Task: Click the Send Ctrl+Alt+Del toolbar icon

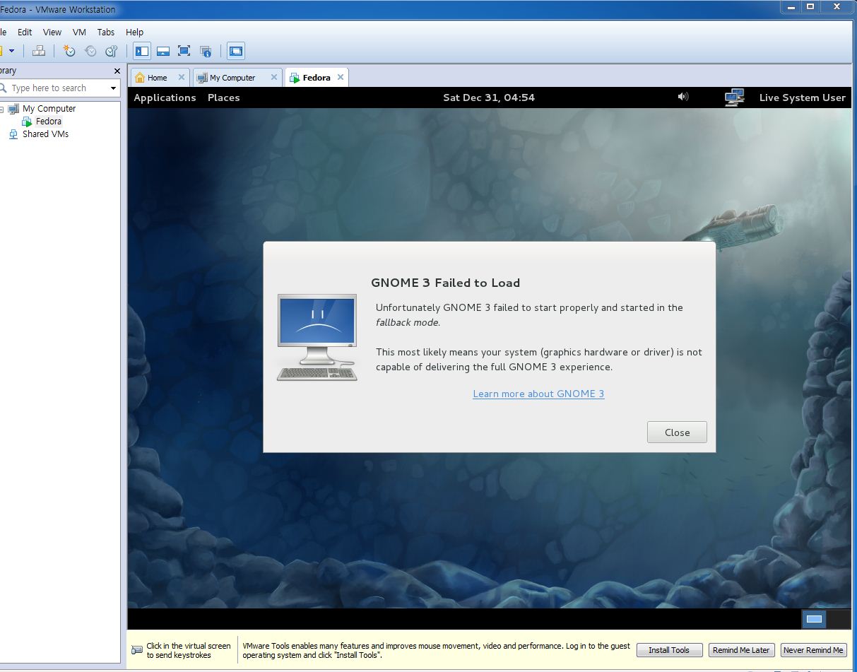Action: [39, 51]
